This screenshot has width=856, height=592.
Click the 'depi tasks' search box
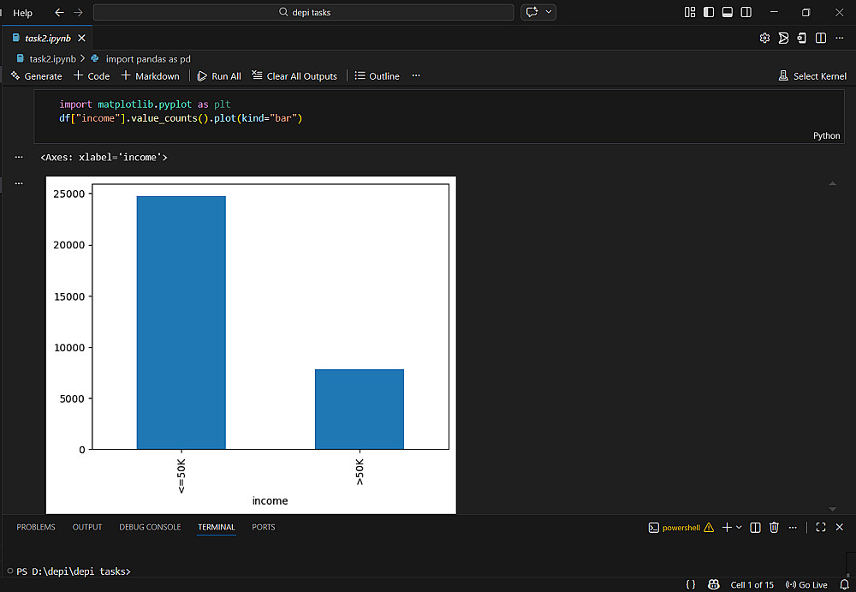click(x=304, y=13)
